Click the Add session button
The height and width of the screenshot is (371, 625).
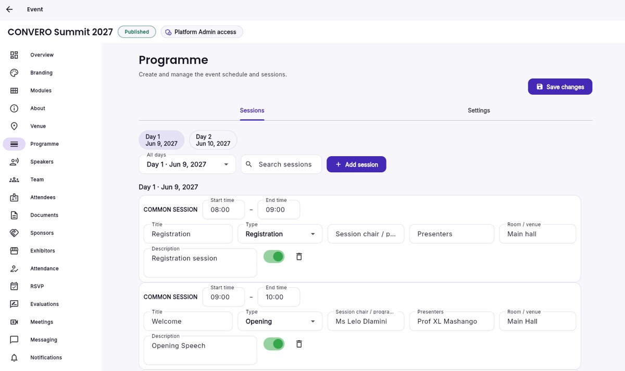tap(356, 164)
